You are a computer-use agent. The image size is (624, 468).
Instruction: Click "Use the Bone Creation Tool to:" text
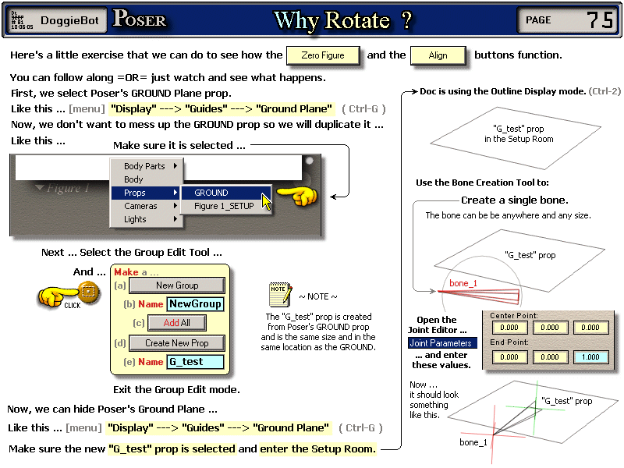point(482,183)
